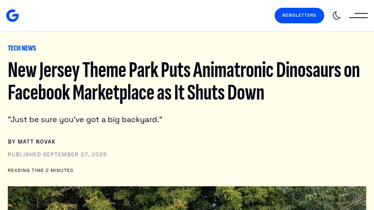374x210 pixels.
Task: Toggle dark mode with moon icon
Action: tap(336, 16)
